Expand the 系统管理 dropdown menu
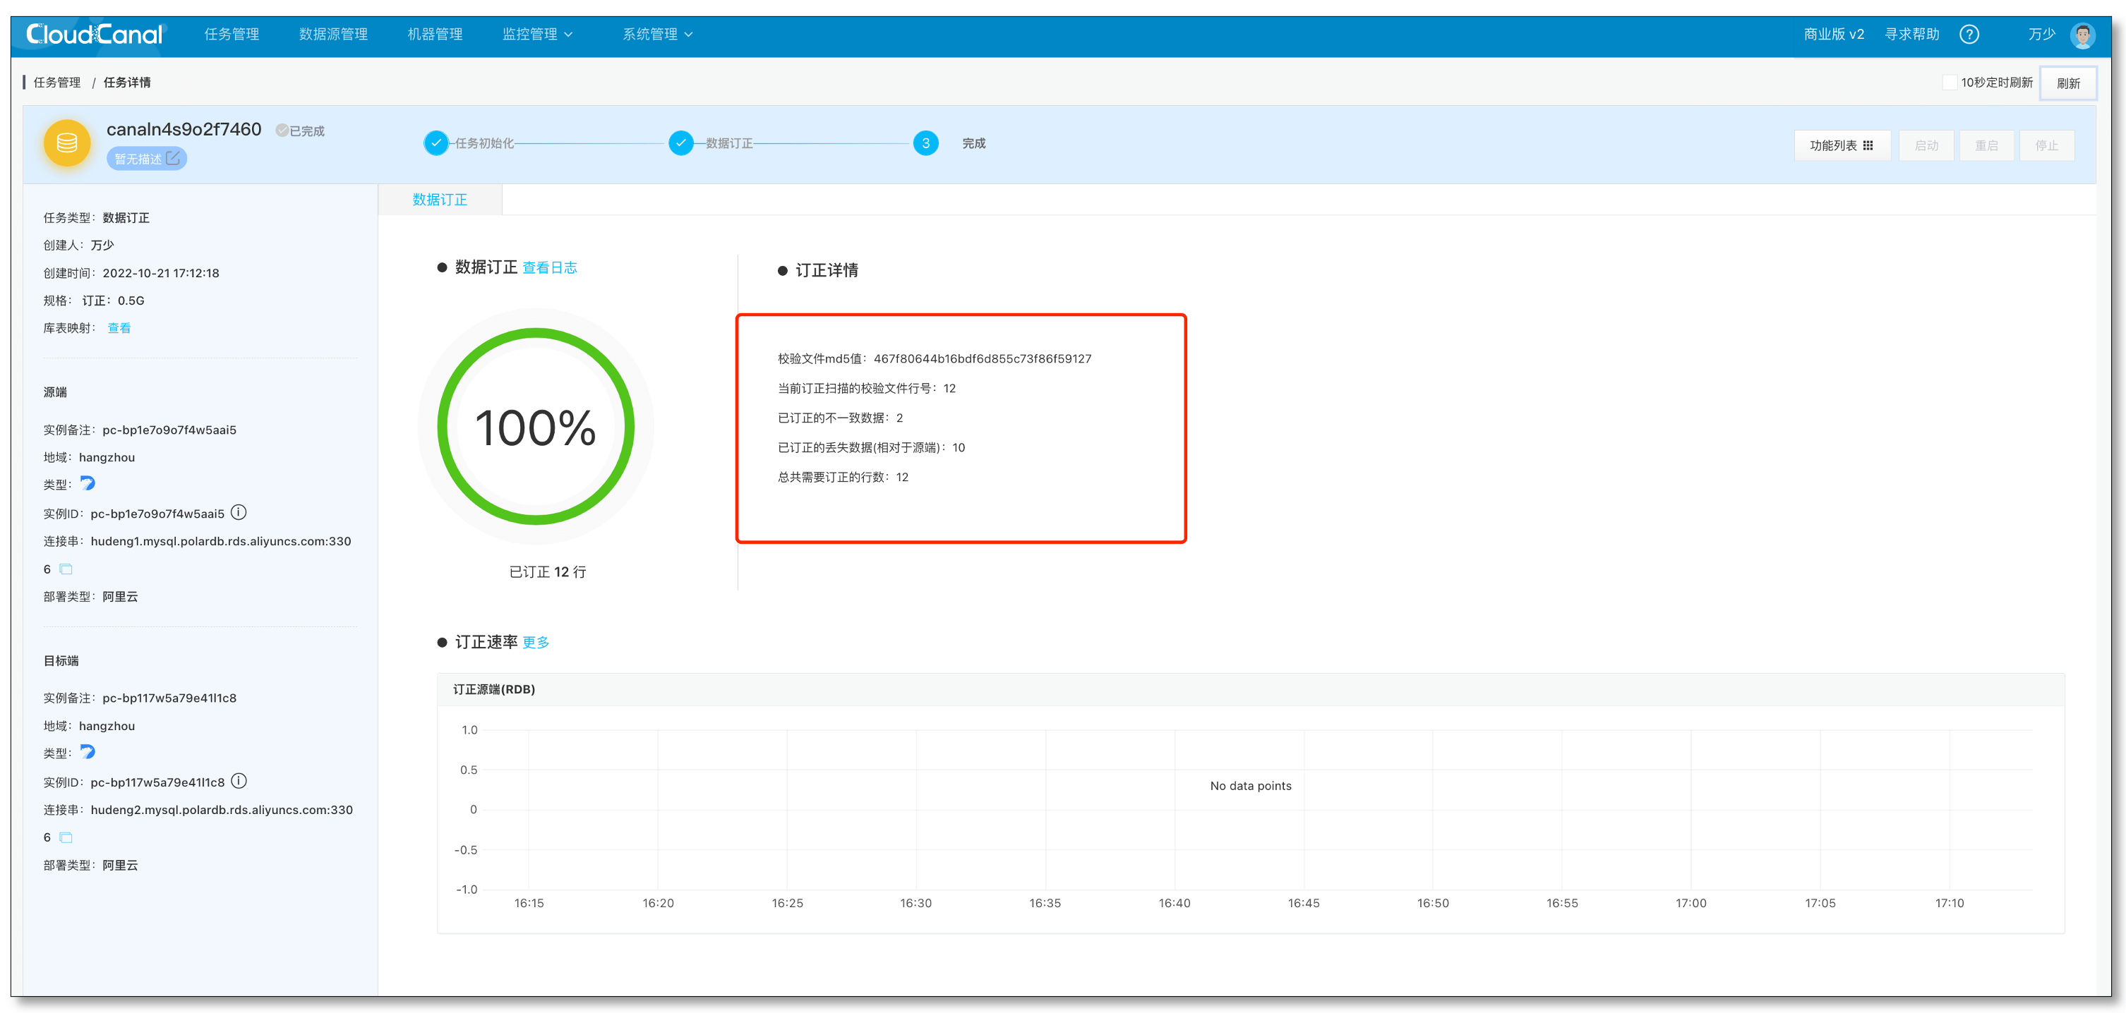Image resolution: width=2126 pixels, height=1013 pixels. click(657, 34)
